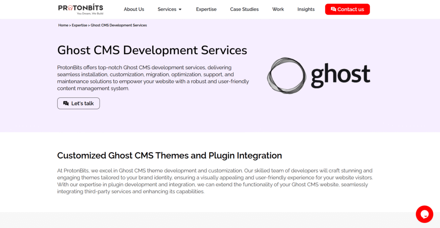Click the Customized Ghost CMS Themes heading
The height and width of the screenshot is (228, 440).
pos(169,155)
